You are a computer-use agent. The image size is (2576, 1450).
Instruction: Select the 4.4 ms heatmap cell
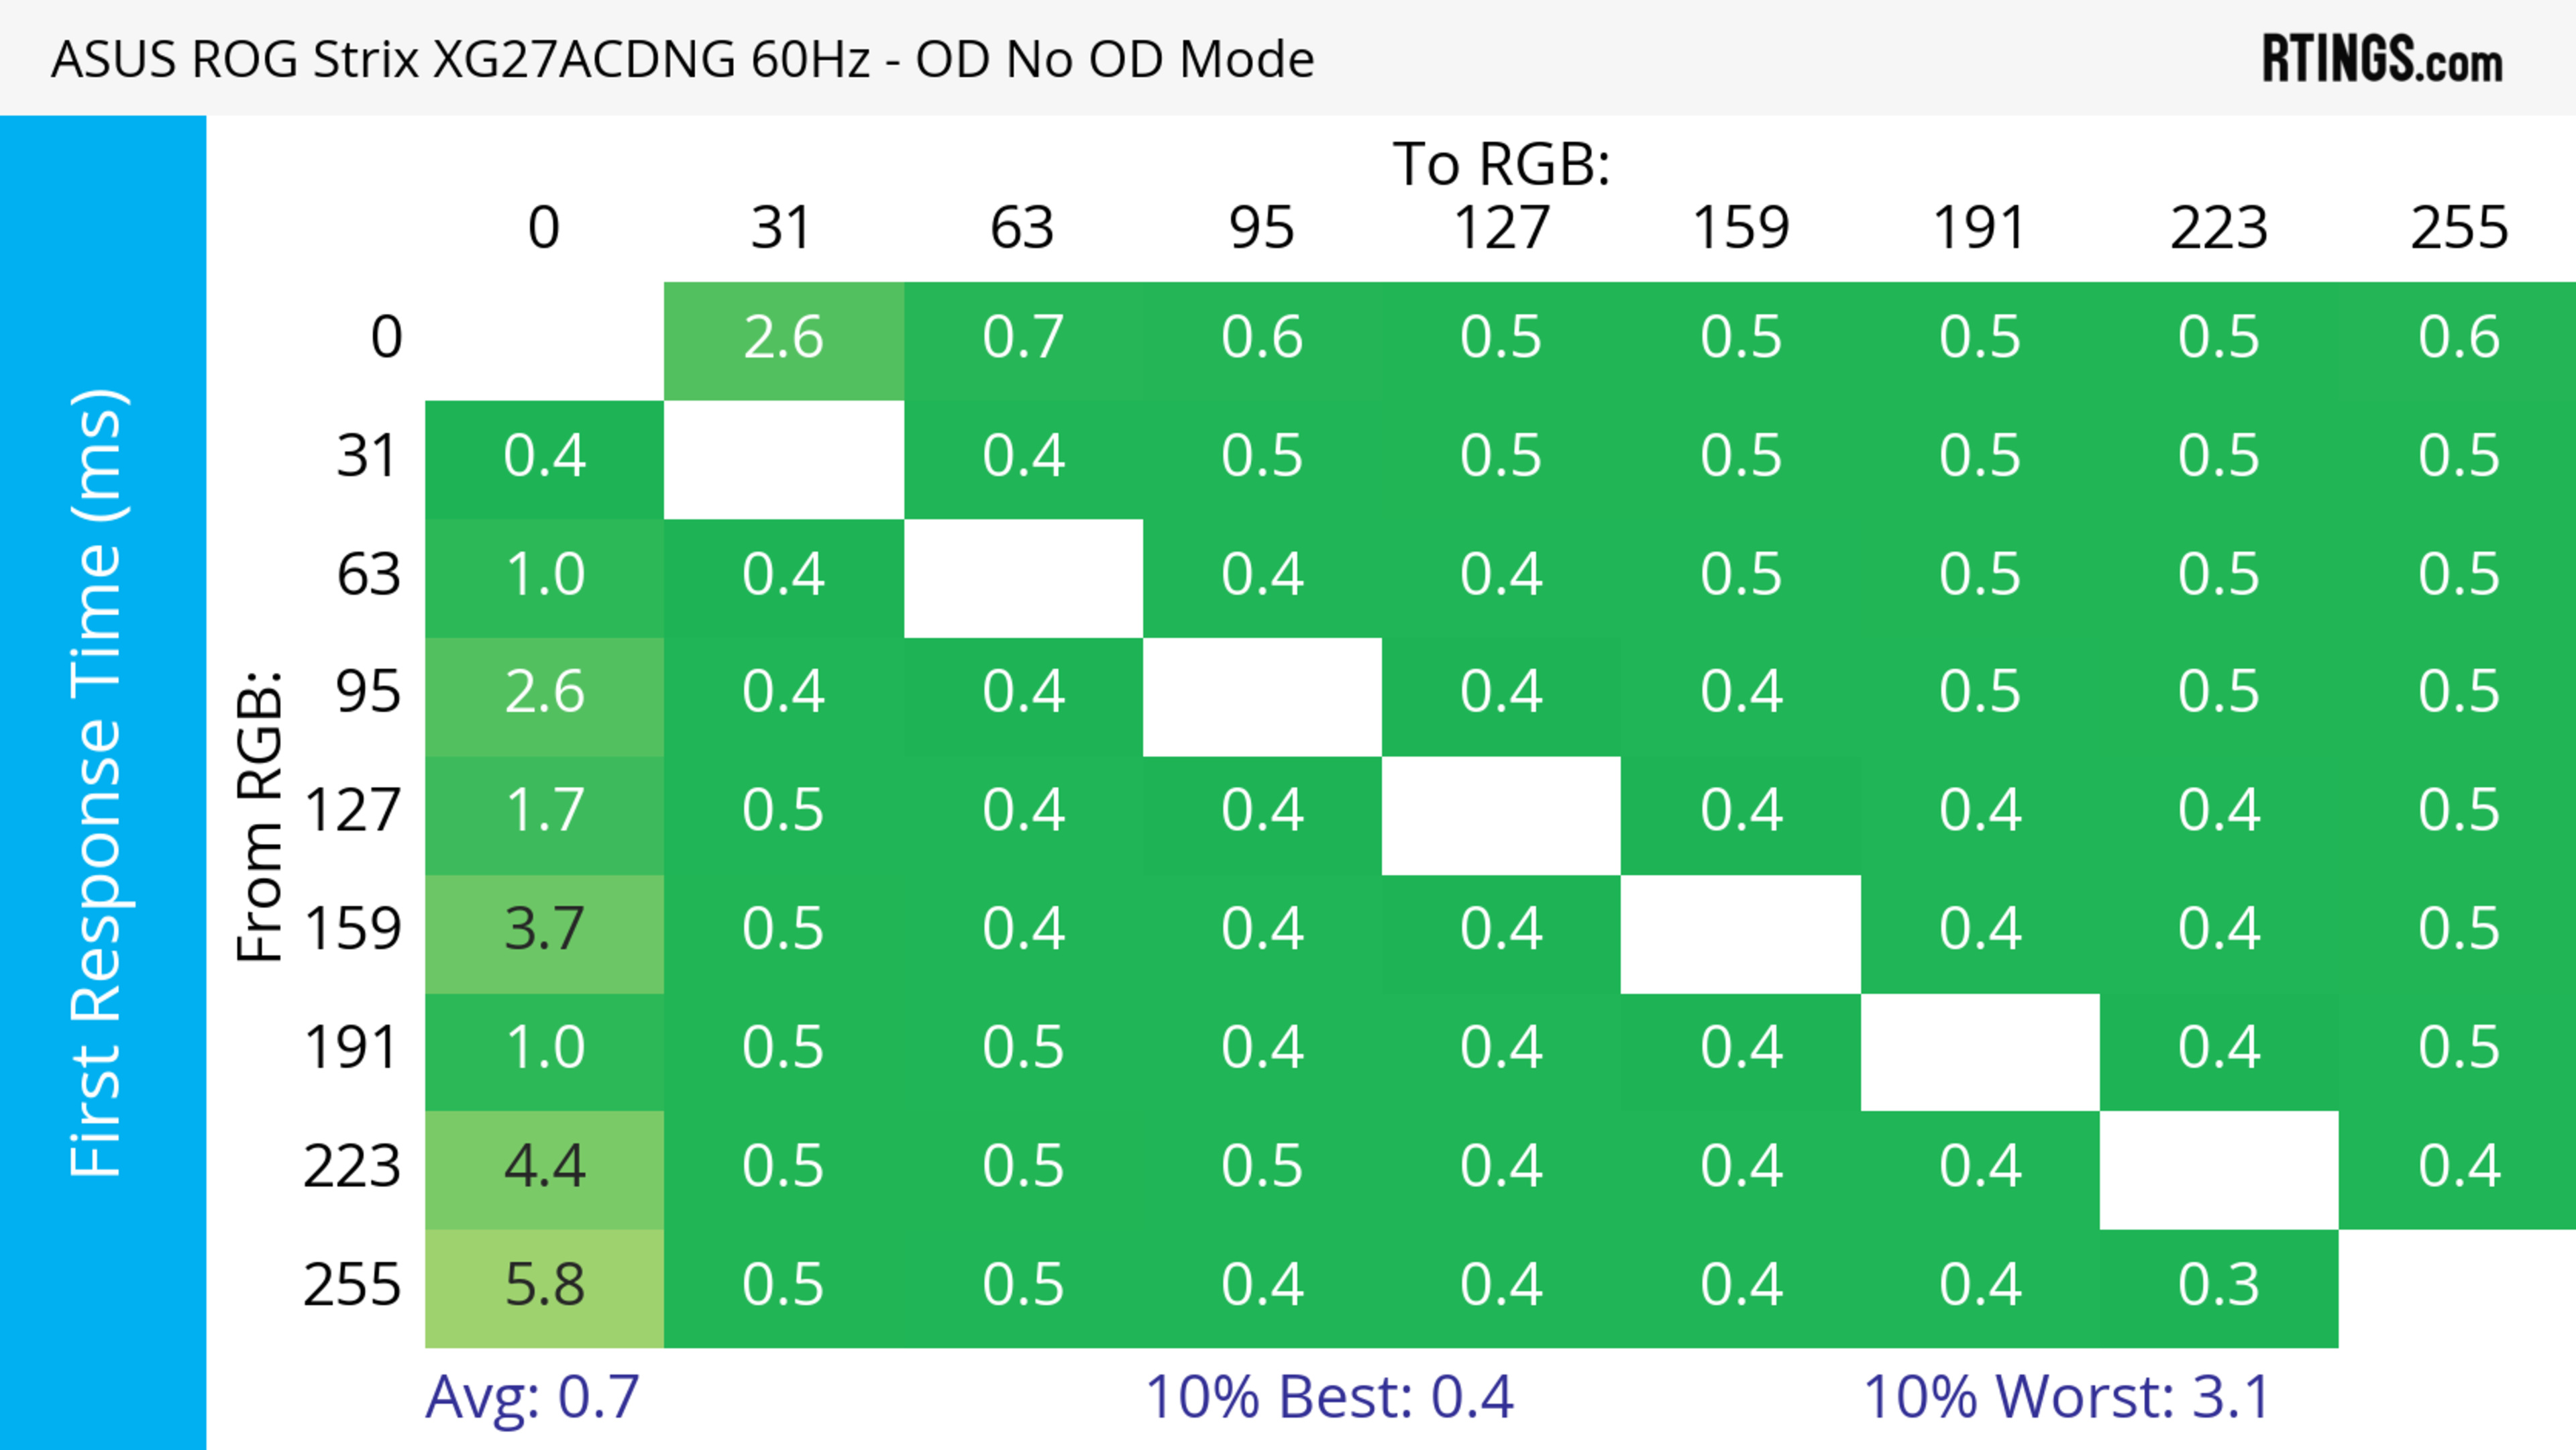coord(544,1168)
